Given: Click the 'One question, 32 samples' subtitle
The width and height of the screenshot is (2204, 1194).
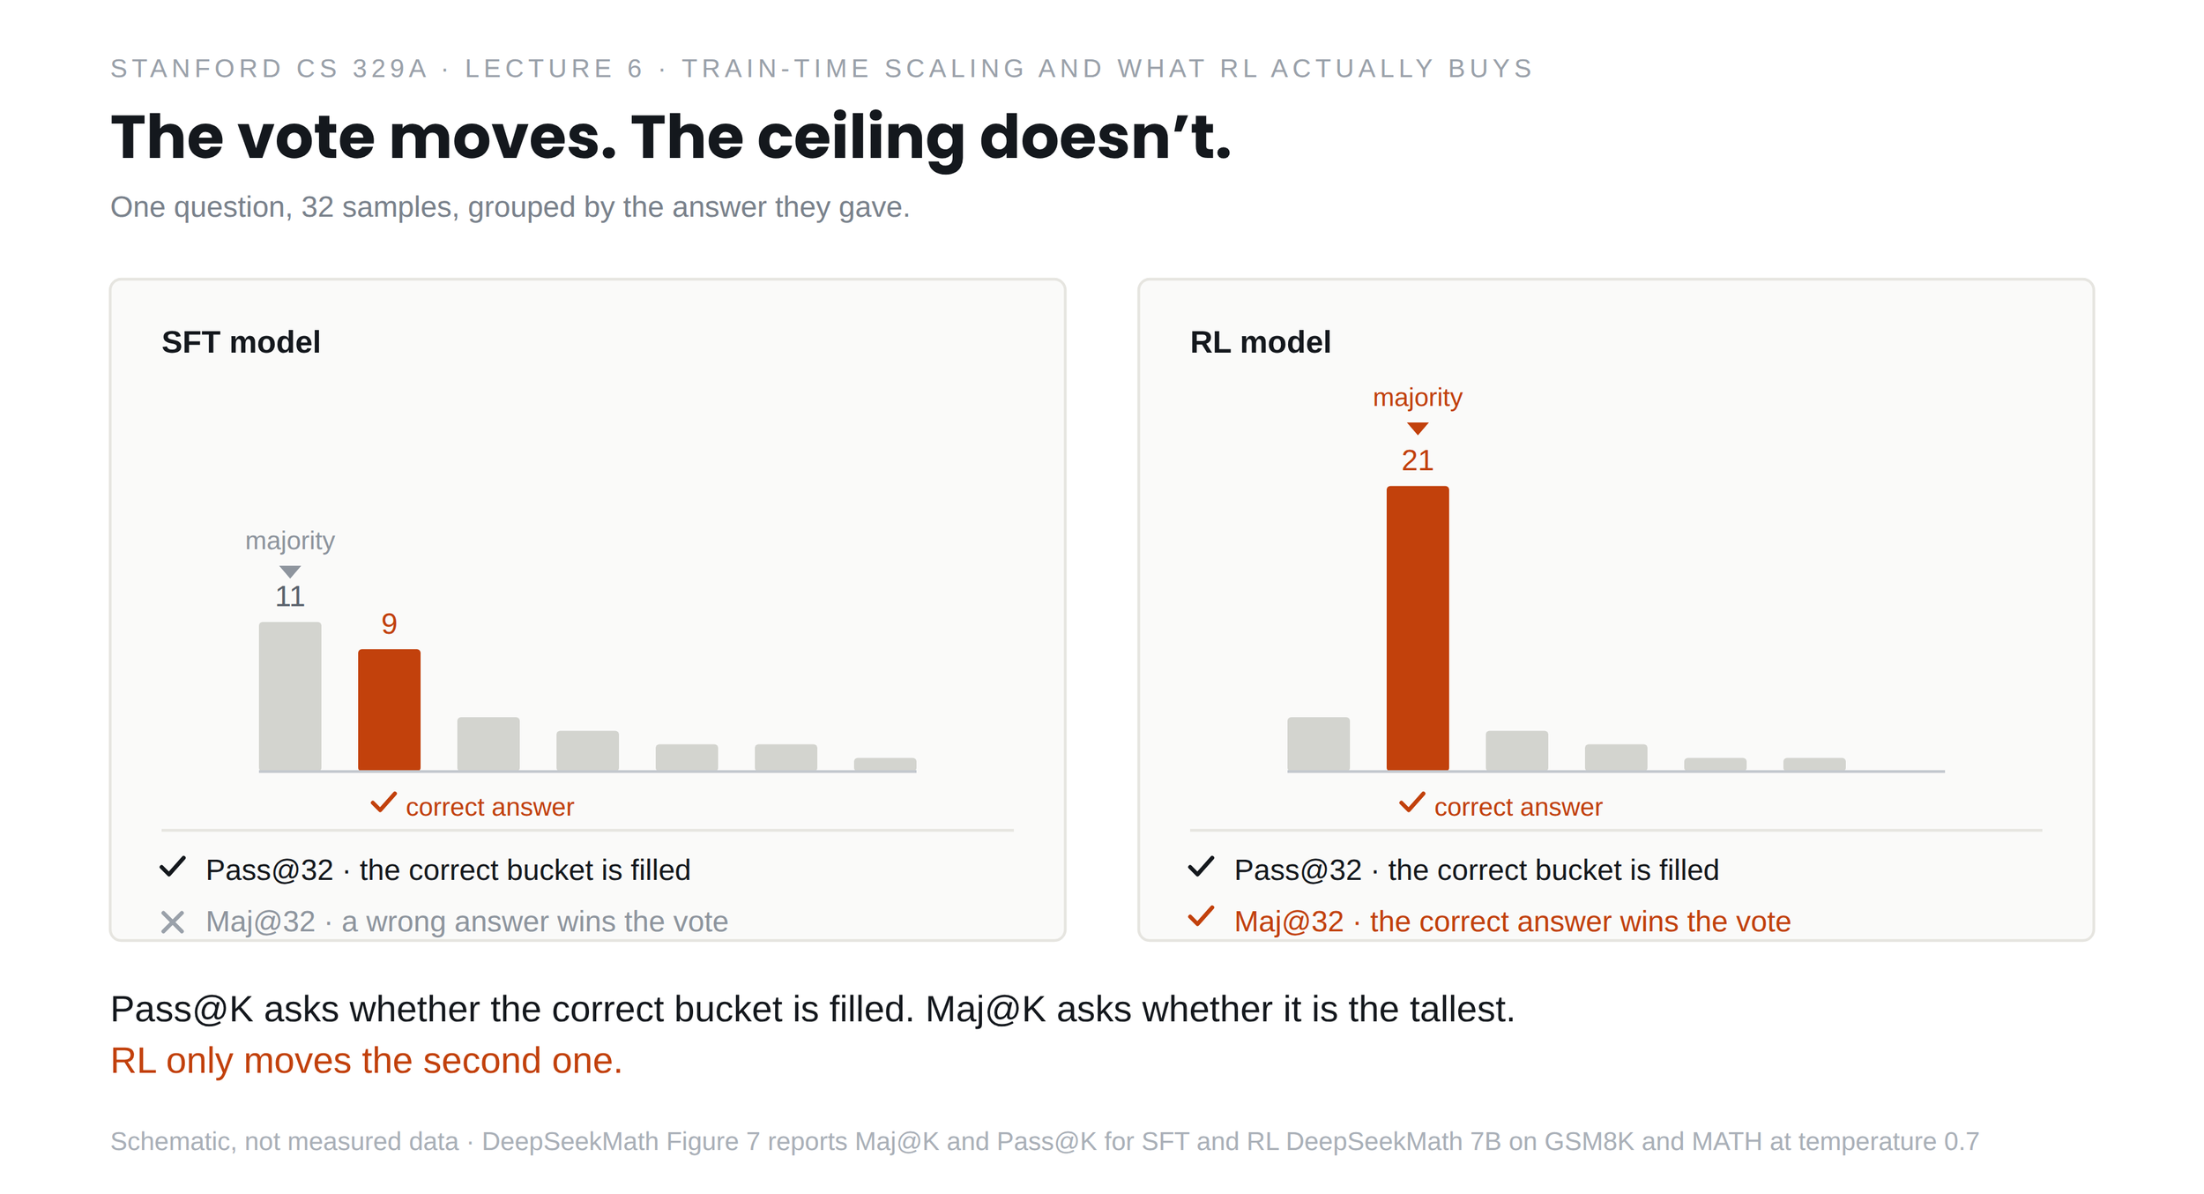Looking at the screenshot, I should [x=510, y=207].
